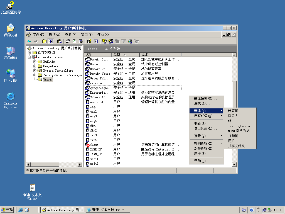Expand the Computers tree node
The height and width of the screenshot is (214, 285).
pos(35,66)
